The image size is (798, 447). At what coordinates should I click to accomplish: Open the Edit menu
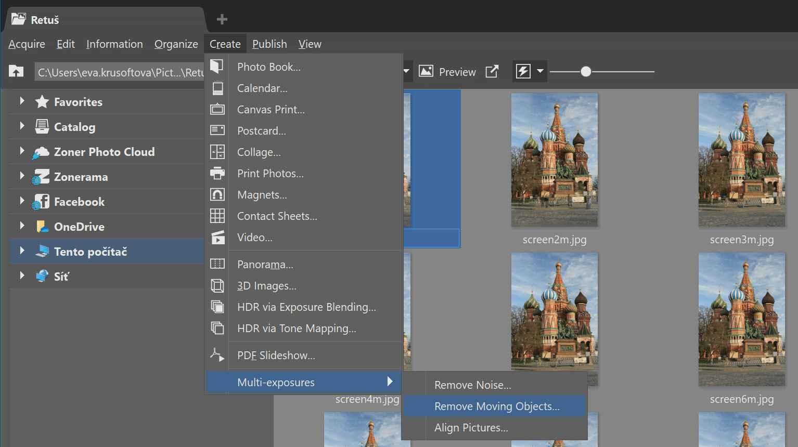[66, 44]
